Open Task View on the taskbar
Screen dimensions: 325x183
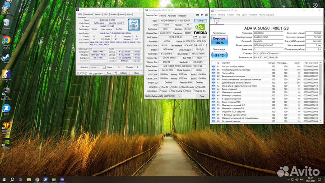pos(20,179)
